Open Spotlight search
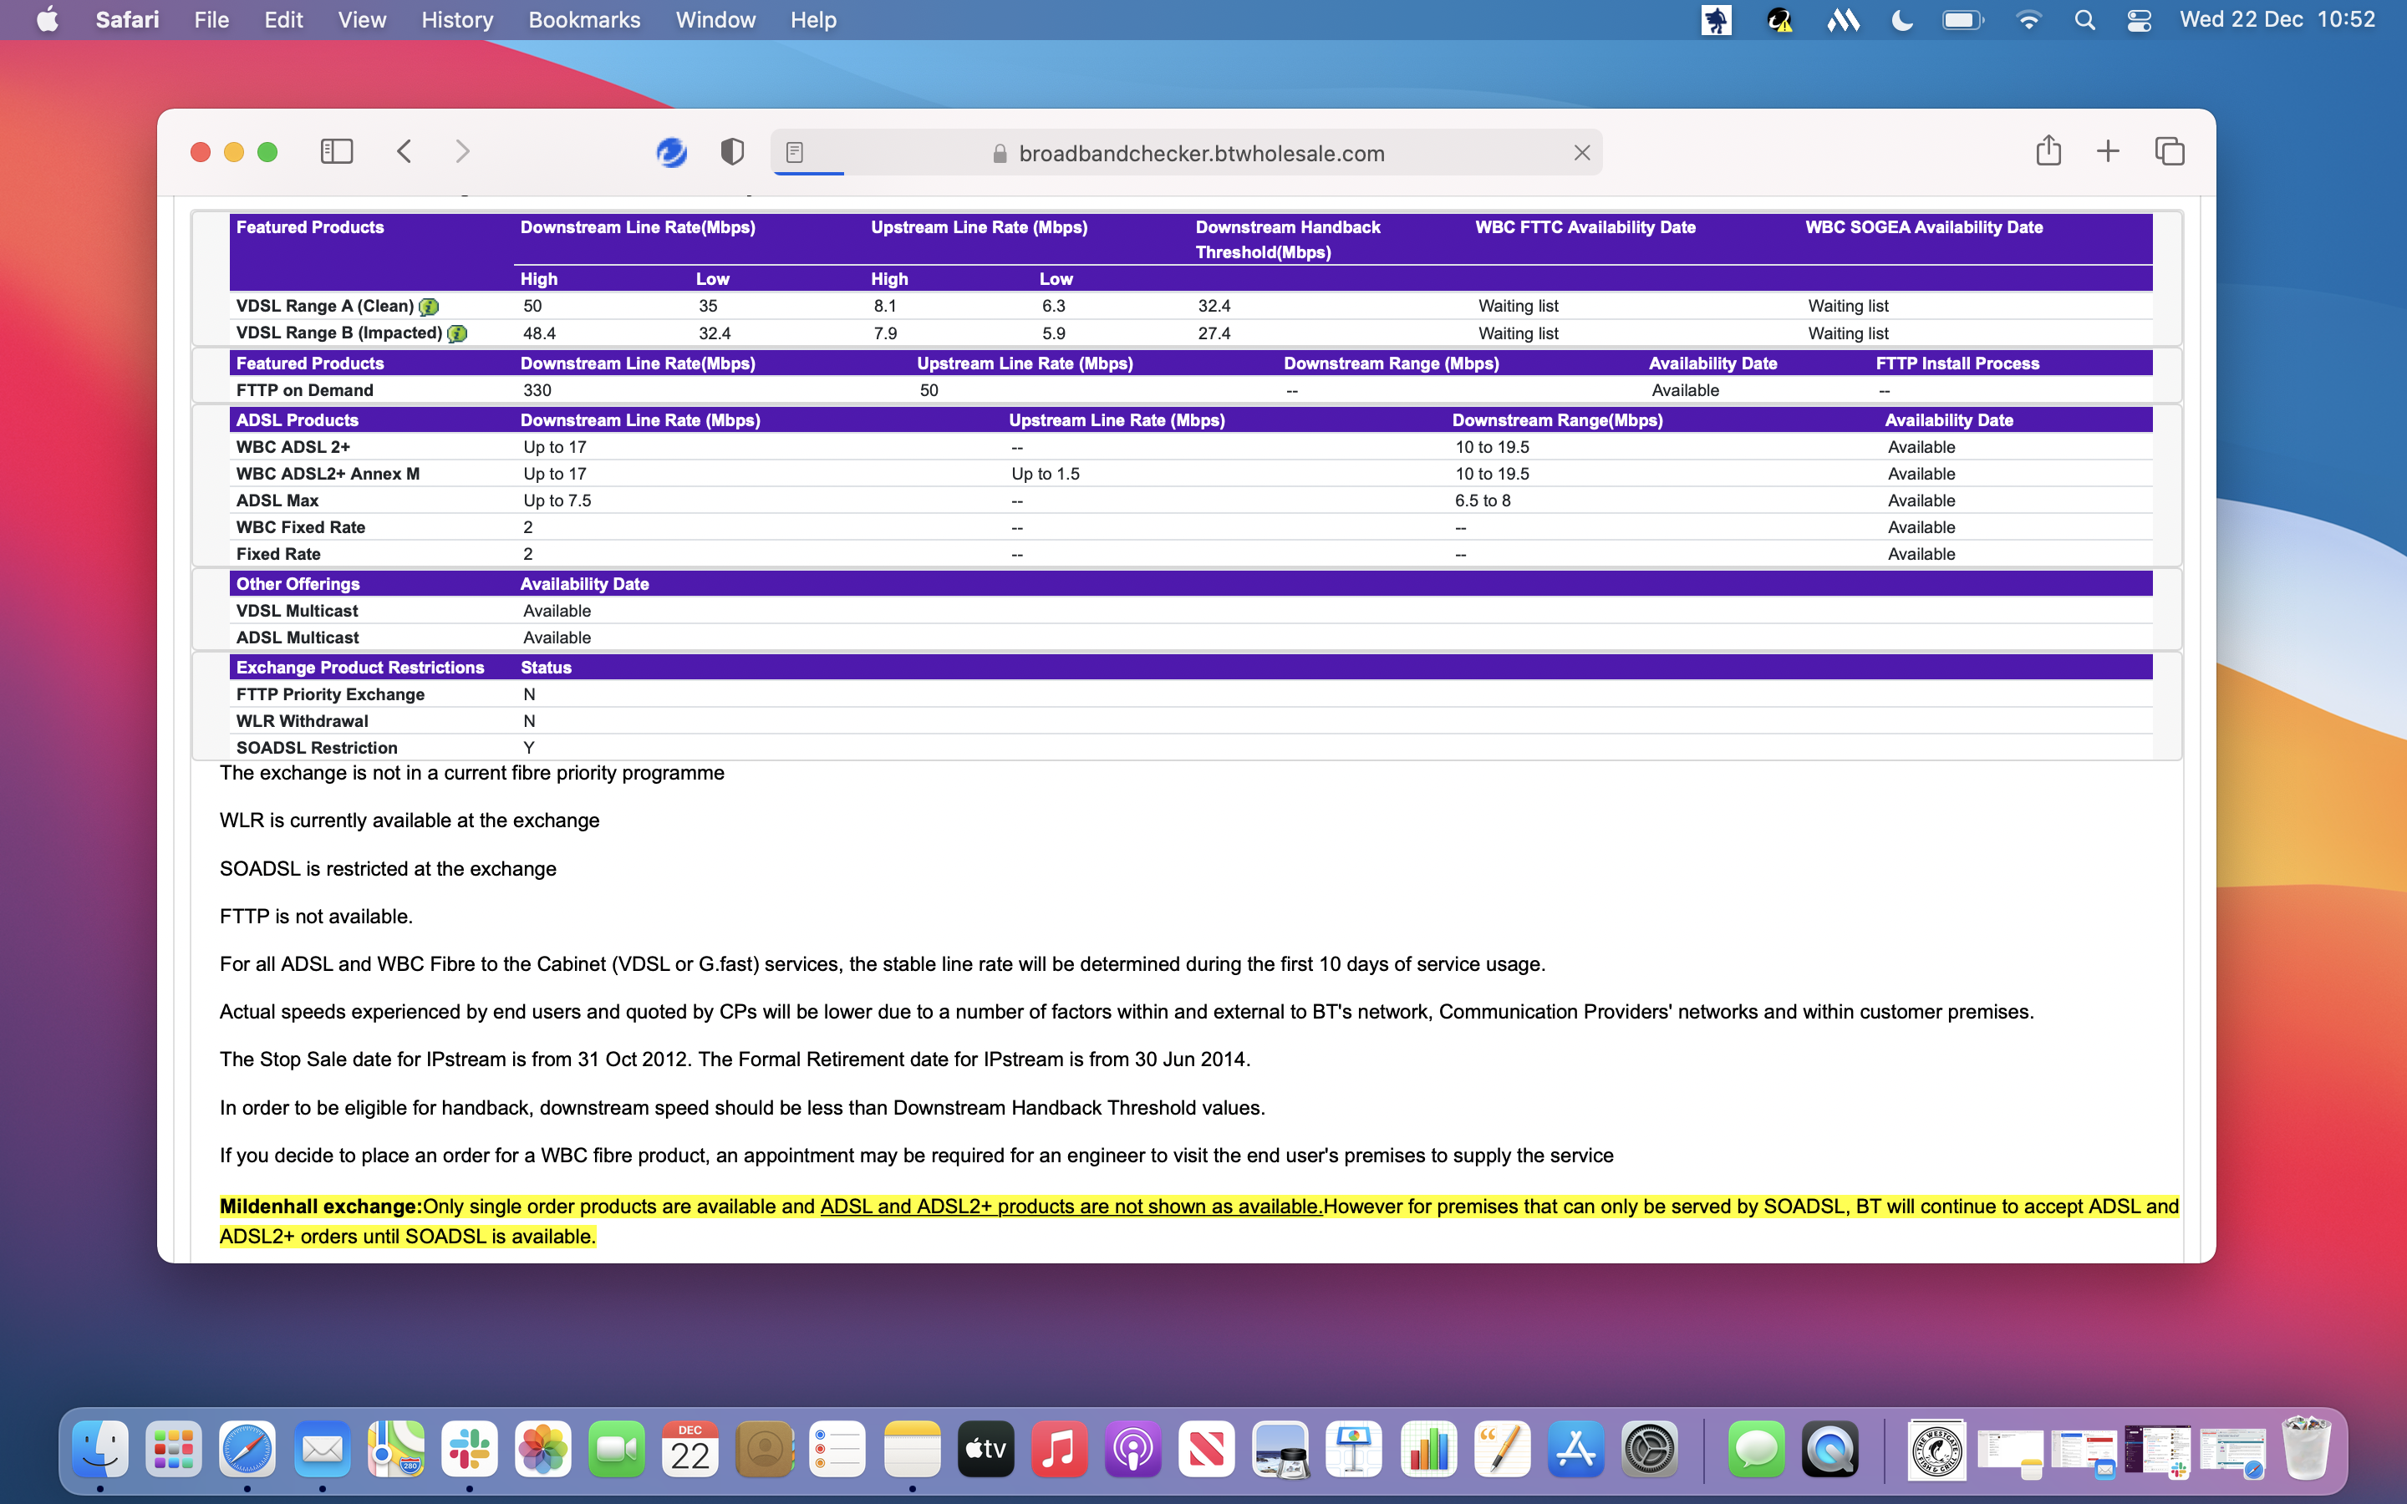This screenshot has height=1504, width=2407. (x=2084, y=20)
